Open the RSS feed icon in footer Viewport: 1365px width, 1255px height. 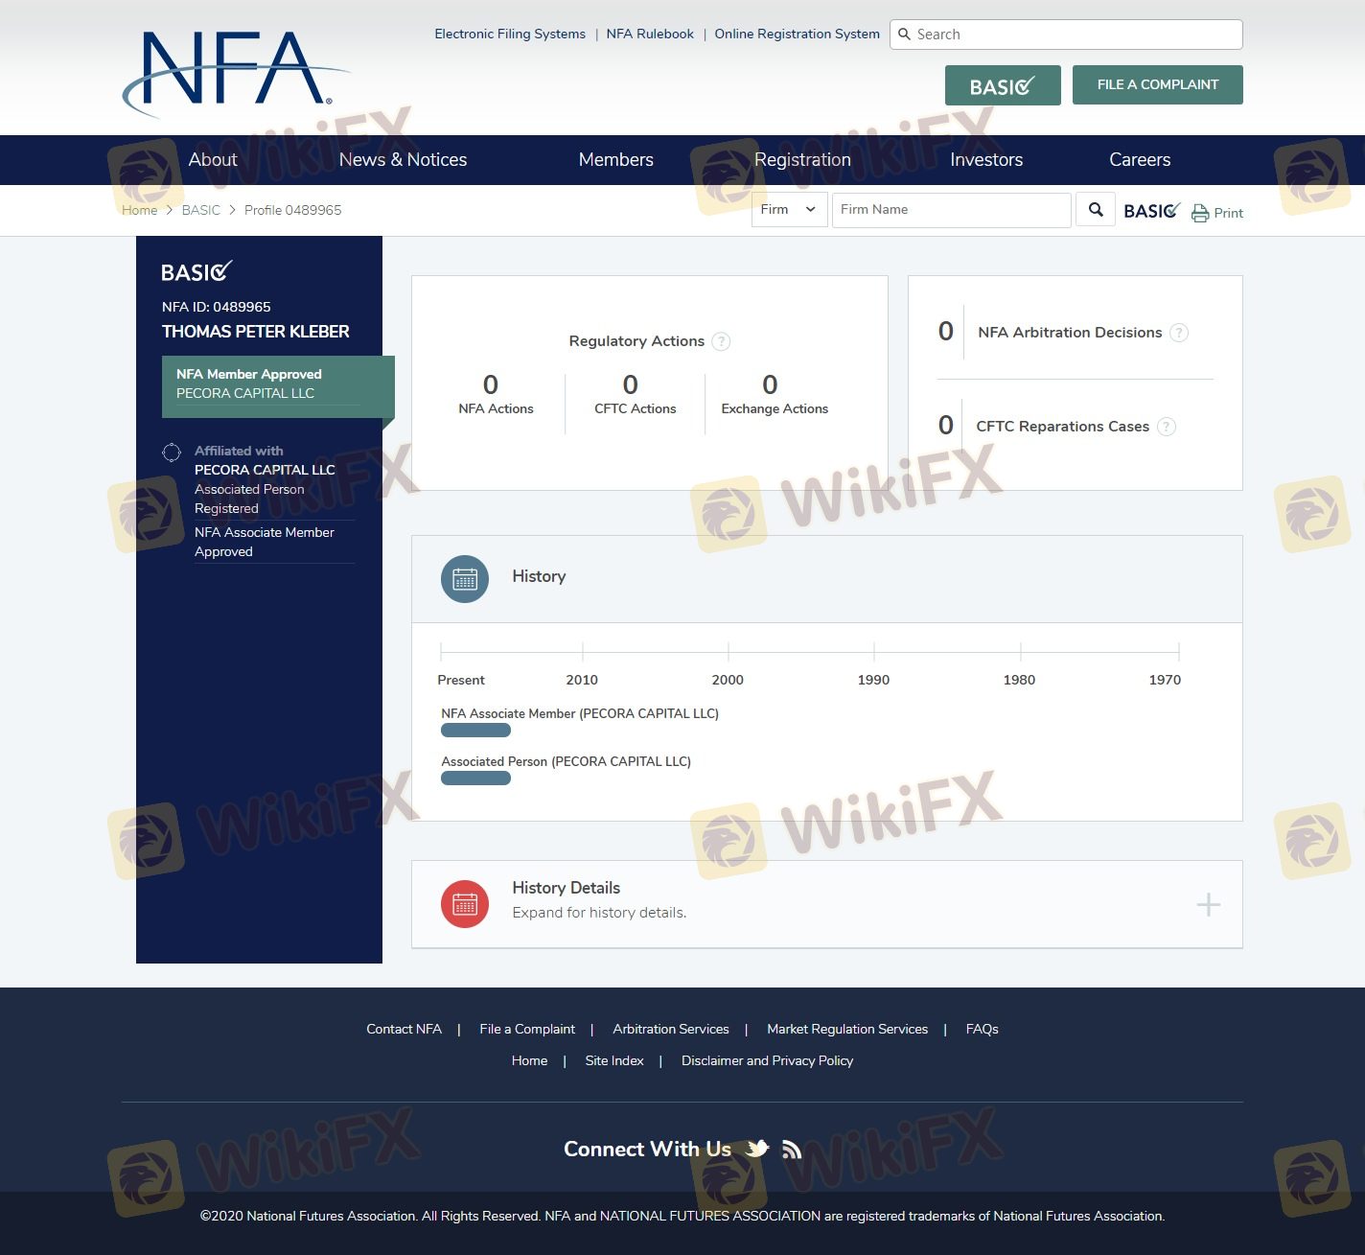(791, 1150)
